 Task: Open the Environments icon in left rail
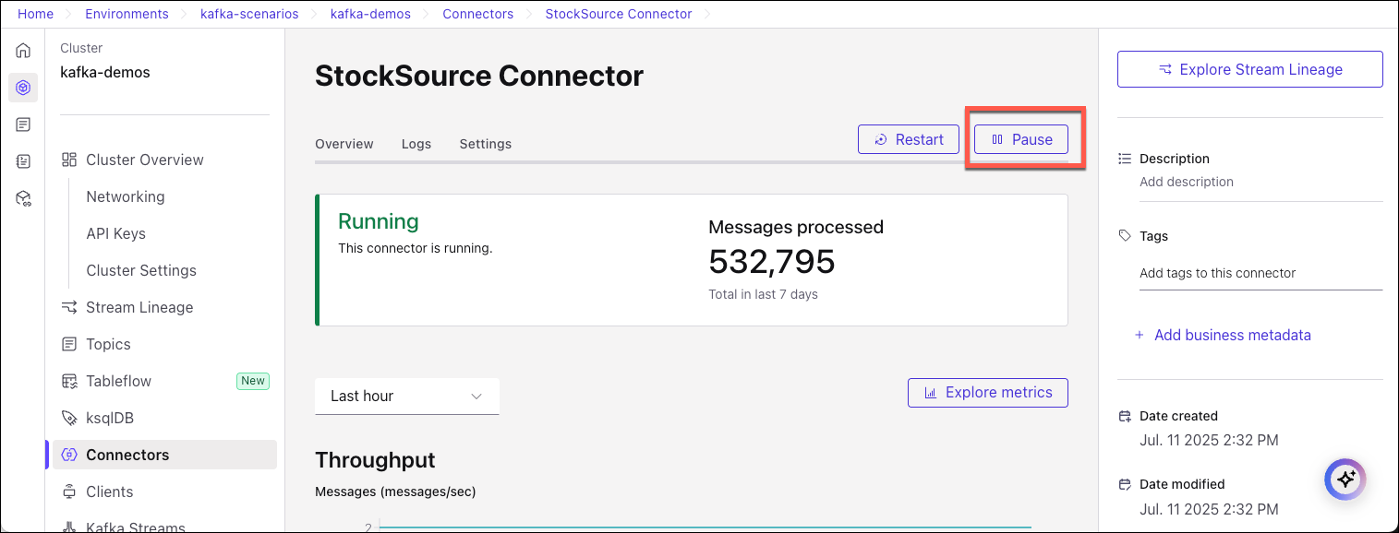click(x=23, y=88)
